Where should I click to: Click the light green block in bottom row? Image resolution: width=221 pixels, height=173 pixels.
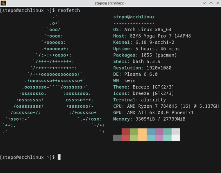coord(134,138)
